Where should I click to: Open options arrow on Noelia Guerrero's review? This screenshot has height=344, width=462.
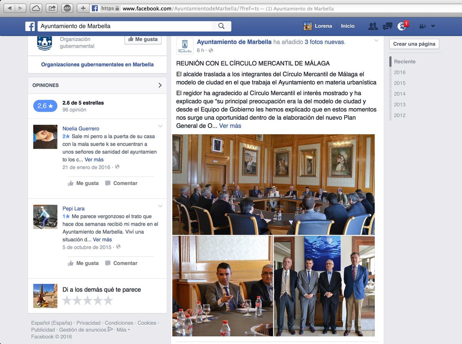(160, 126)
